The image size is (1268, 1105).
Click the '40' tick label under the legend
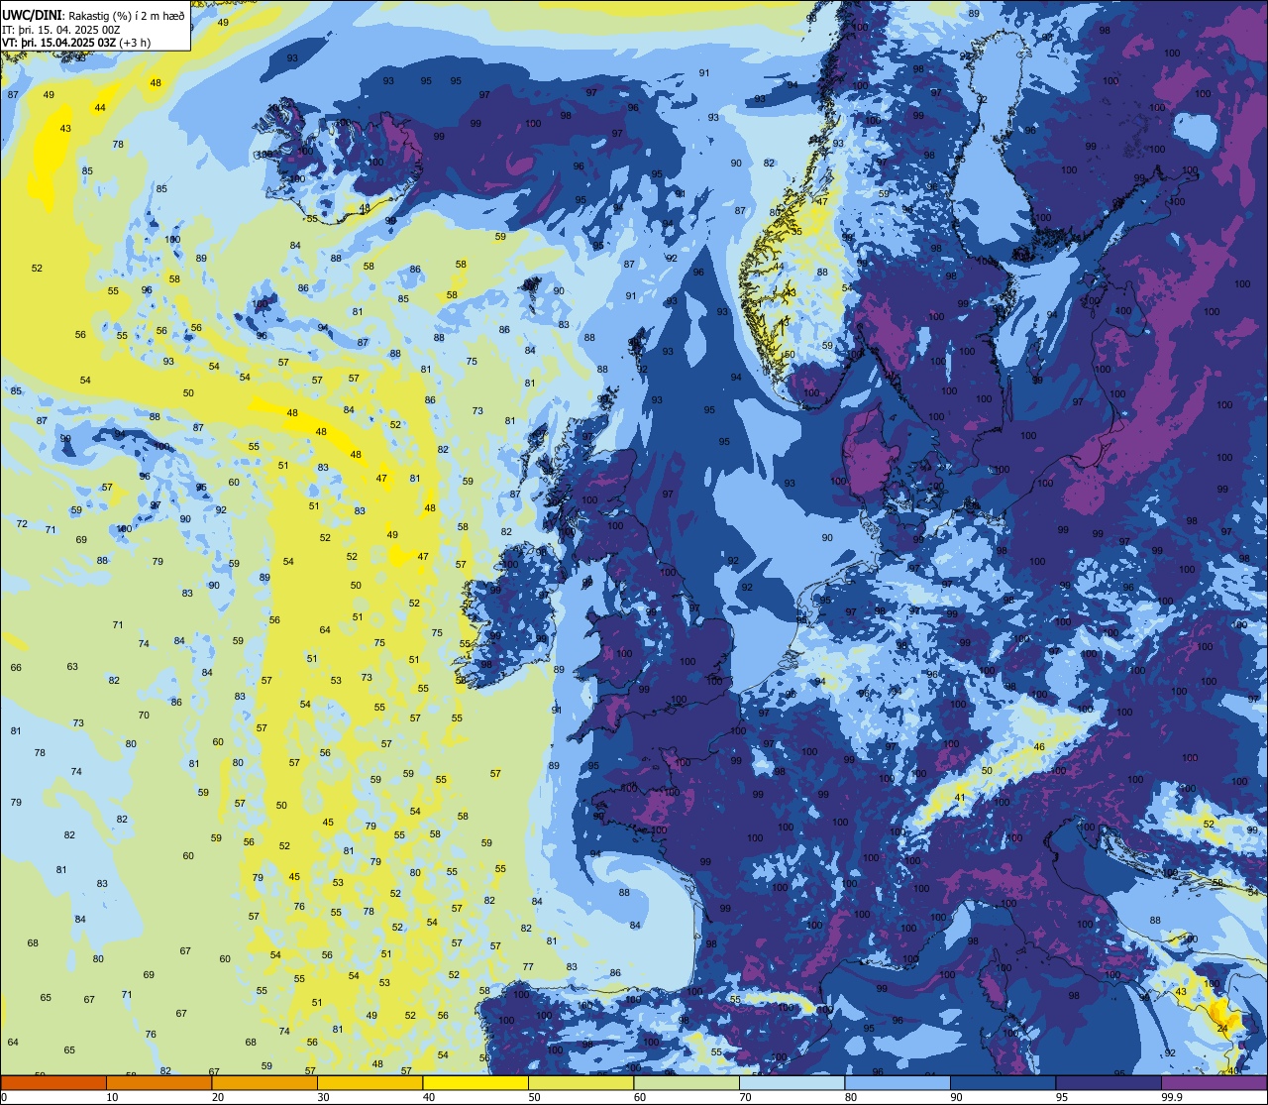(x=428, y=1097)
